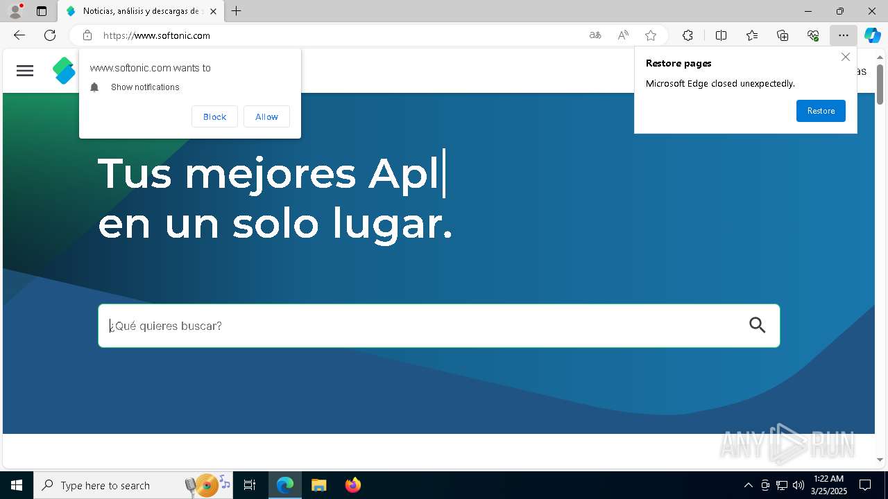Screen dimensions: 888x499
Task: Click the taskbar search box
Action: (134, 485)
